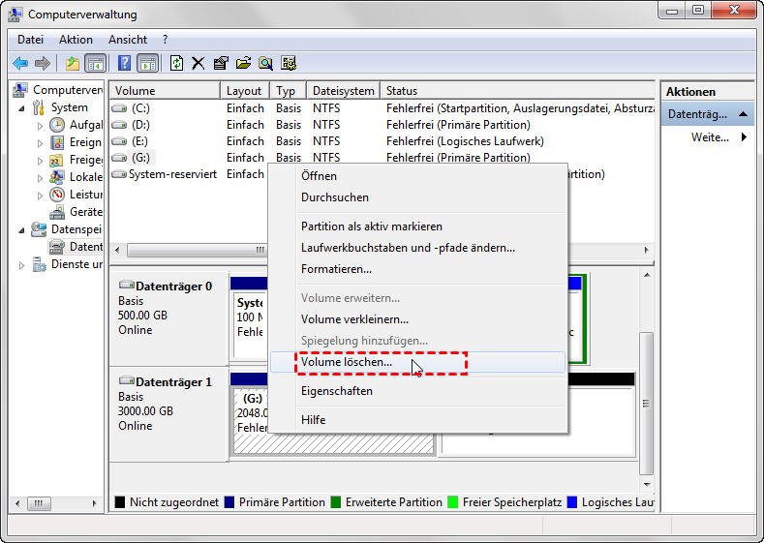Select the Computerverwaltung root tree node
Image resolution: width=764 pixels, height=543 pixels.
click(58, 90)
